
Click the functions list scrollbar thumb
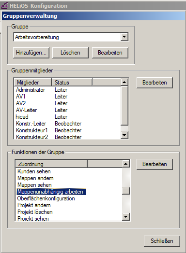pyautogui.click(x=126, y=191)
